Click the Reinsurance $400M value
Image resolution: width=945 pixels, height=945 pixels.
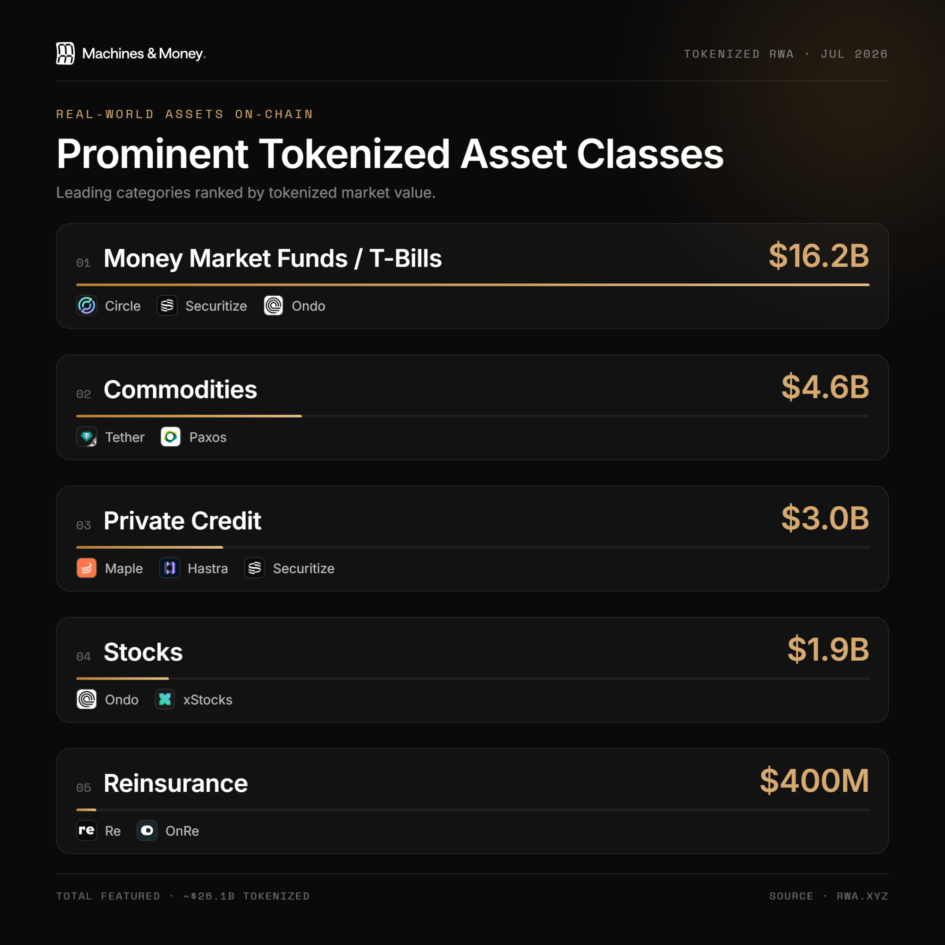tap(814, 780)
